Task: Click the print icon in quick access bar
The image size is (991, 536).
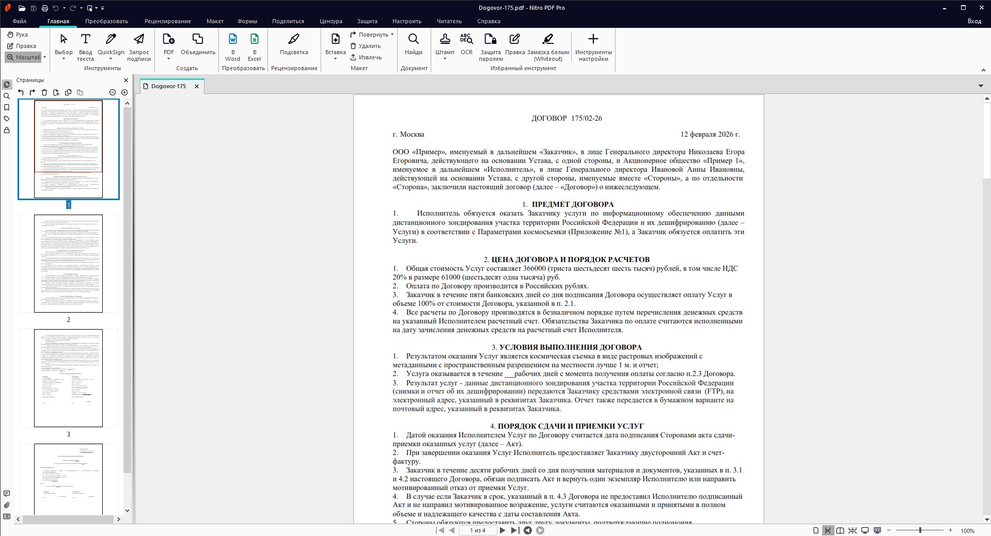Action: 45,8
